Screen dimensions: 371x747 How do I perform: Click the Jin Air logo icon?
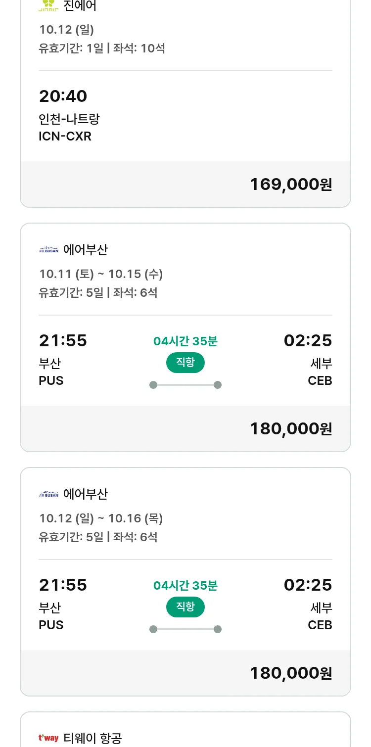[48, 5]
